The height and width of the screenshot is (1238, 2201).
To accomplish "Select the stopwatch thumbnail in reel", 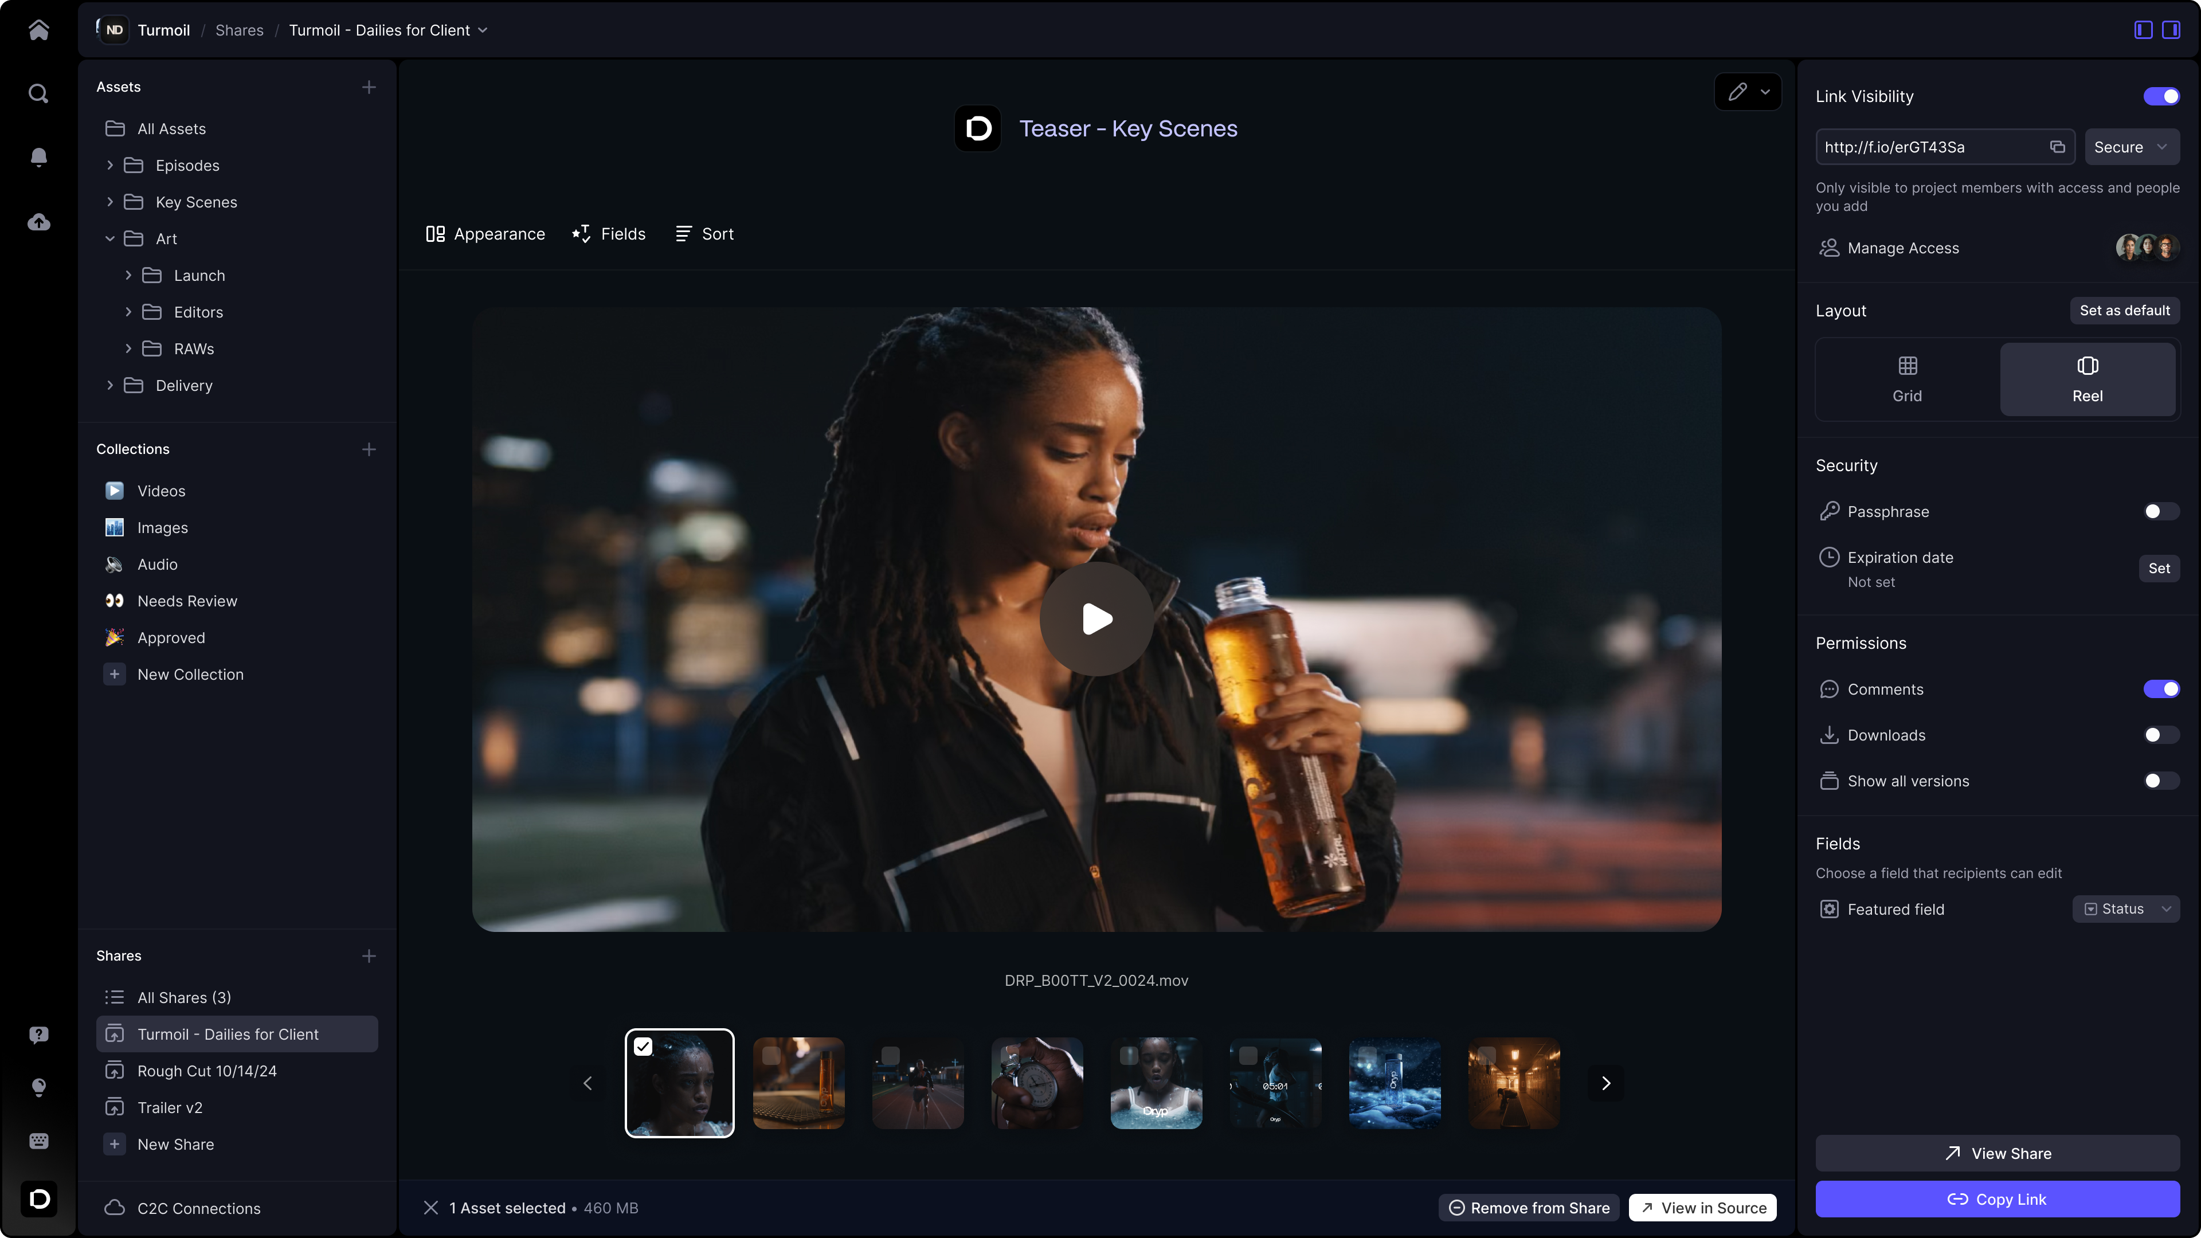I will coord(1036,1083).
